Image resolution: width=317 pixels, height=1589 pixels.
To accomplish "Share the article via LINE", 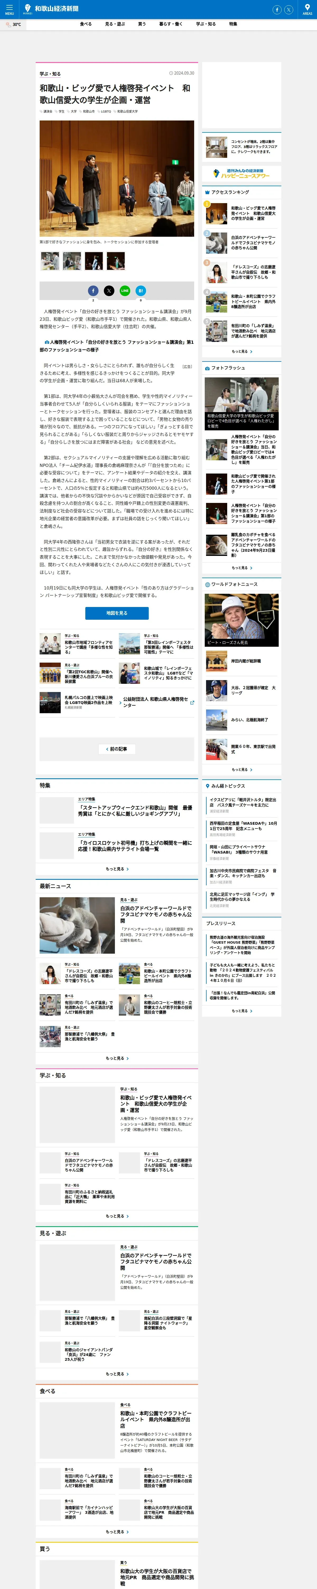I will [125, 291].
